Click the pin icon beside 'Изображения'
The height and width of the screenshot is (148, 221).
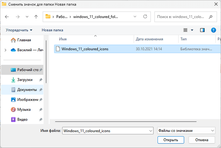(41, 100)
